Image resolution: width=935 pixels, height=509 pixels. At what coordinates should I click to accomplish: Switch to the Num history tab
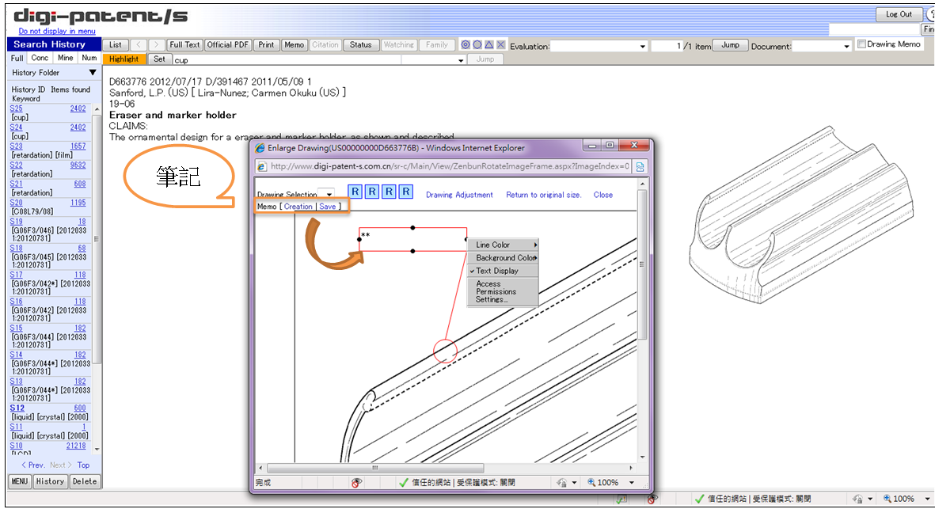point(89,58)
